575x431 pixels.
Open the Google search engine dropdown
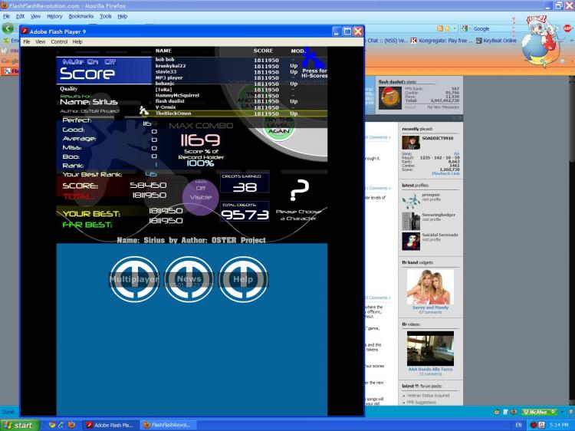point(465,28)
